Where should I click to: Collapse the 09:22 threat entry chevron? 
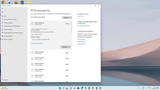(x=70, y=23)
